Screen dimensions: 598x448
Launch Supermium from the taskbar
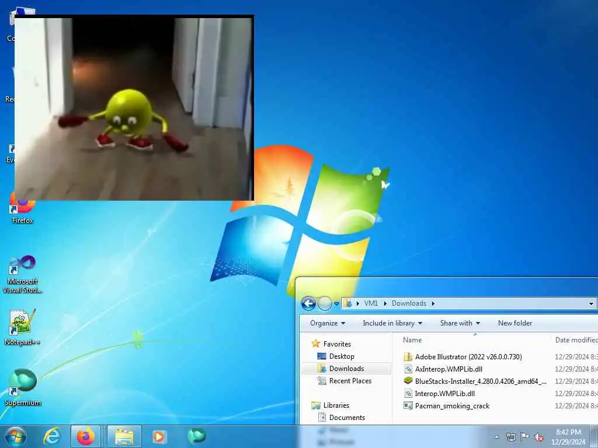click(x=196, y=436)
